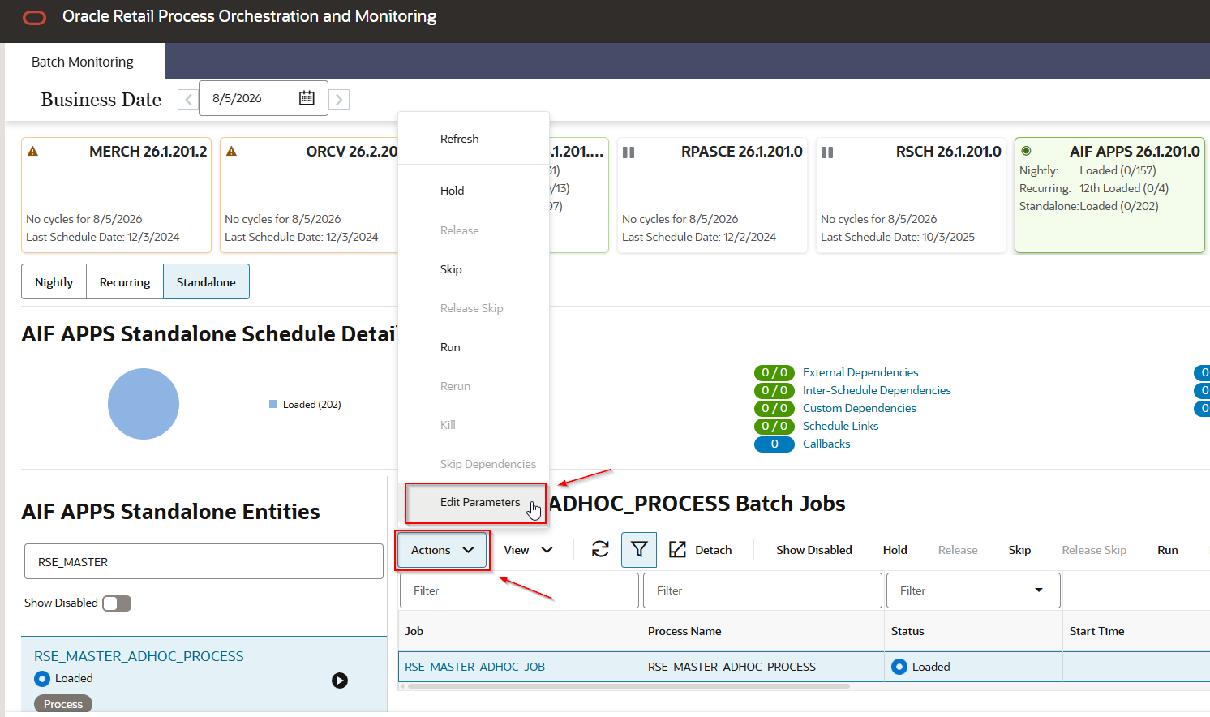Sort by the Job column header
Image resolution: width=1210 pixels, height=717 pixels.
(414, 631)
